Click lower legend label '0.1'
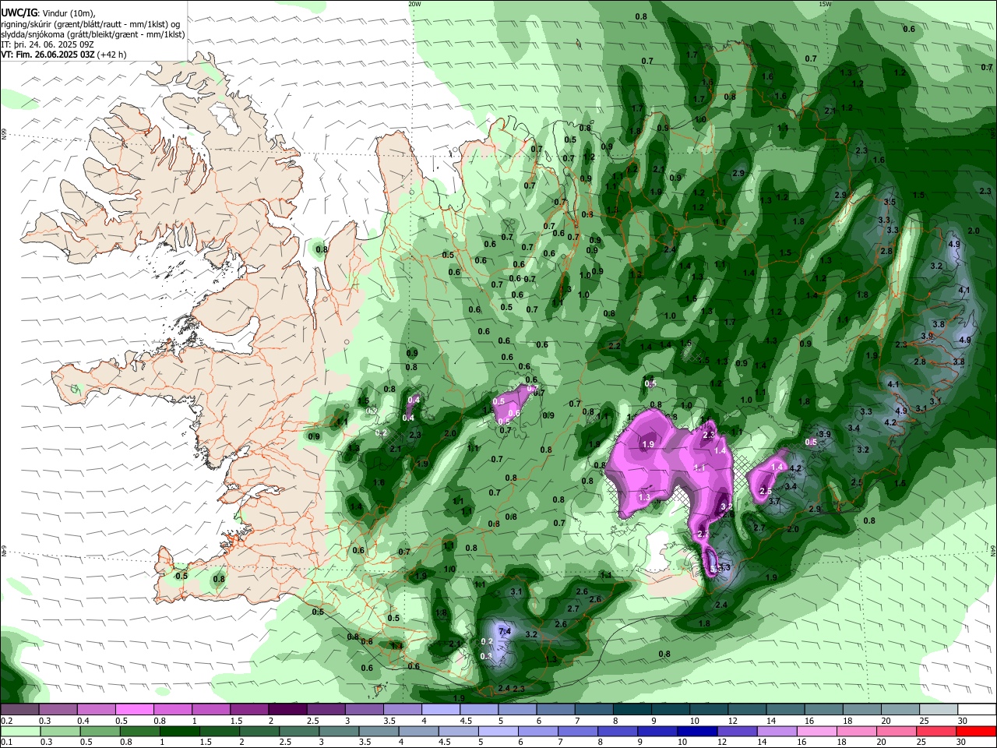The height and width of the screenshot is (748, 997). point(6,742)
